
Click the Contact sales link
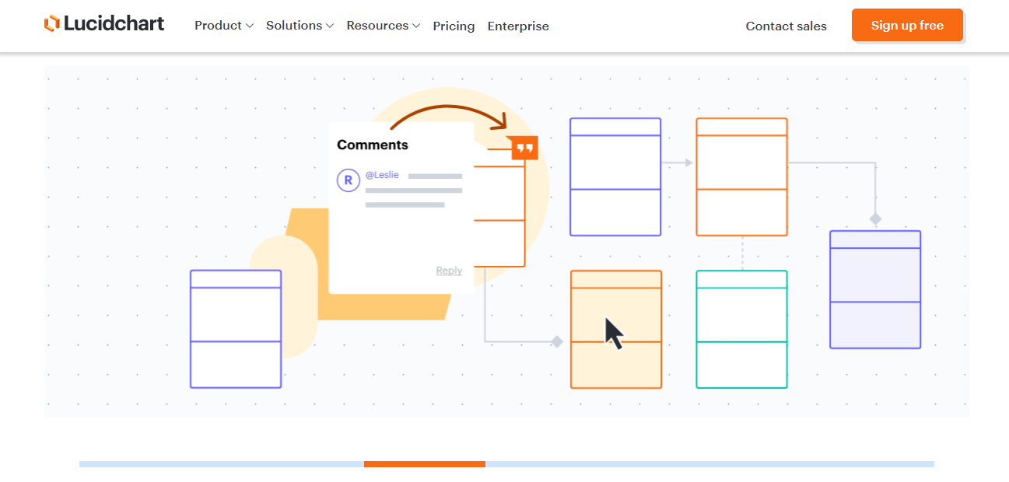(786, 26)
